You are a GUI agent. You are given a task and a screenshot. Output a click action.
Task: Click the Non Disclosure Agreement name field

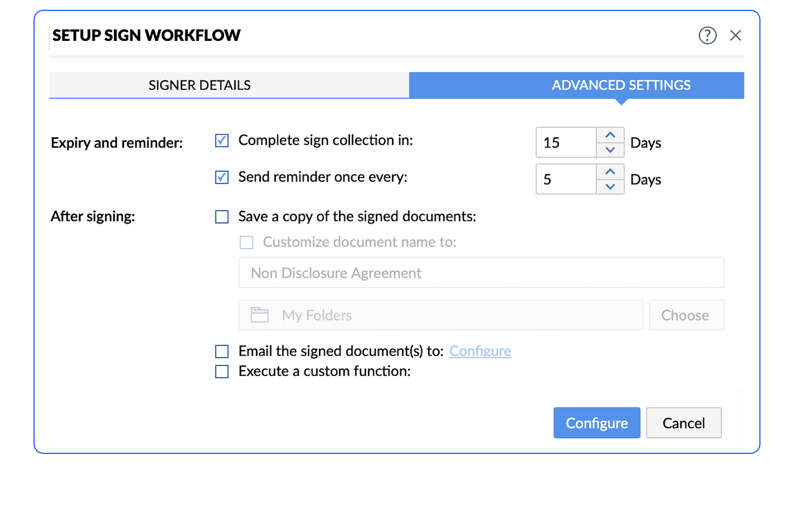[480, 272]
